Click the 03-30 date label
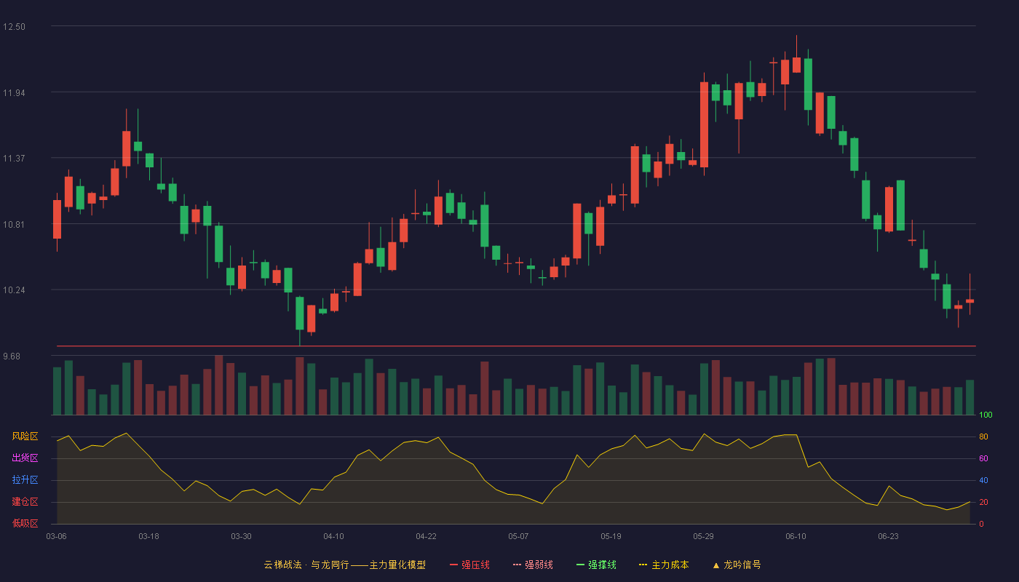Viewport: 1019px width, 582px height. pyautogui.click(x=241, y=536)
